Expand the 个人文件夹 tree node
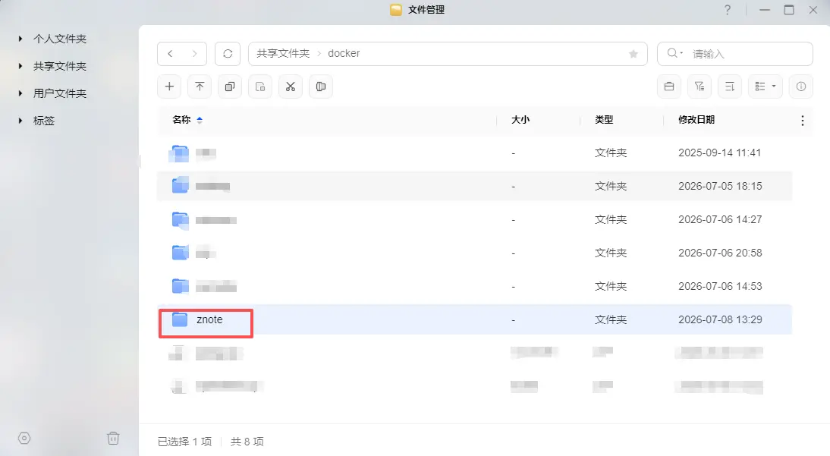830x456 pixels. pyautogui.click(x=20, y=39)
